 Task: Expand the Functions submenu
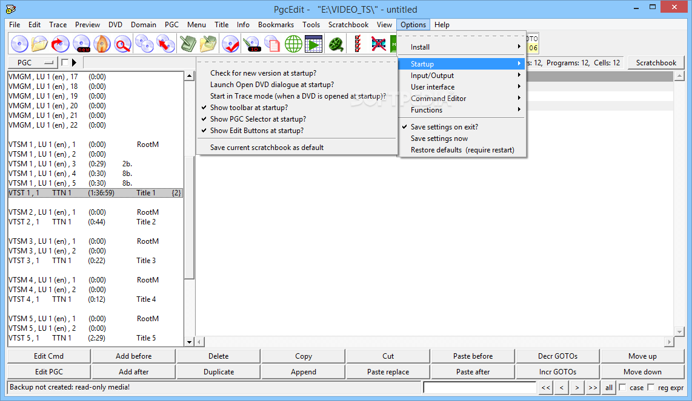pos(462,109)
